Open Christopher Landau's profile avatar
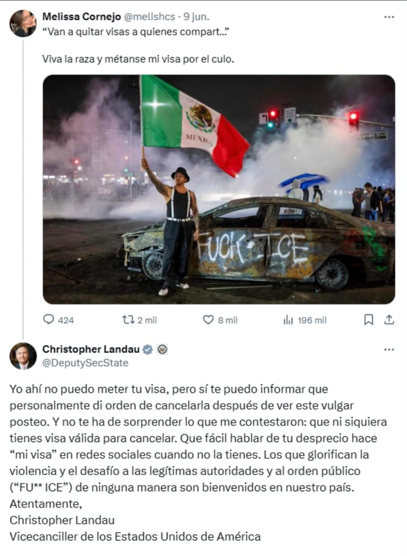Image resolution: width=407 pixels, height=556 pixels. [x=23, y=356]
